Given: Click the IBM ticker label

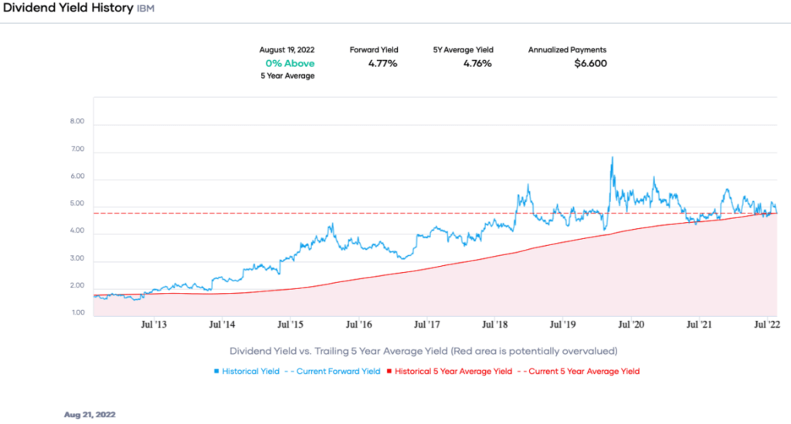Looking at the screenshot, I should click(x=146, y=8).
